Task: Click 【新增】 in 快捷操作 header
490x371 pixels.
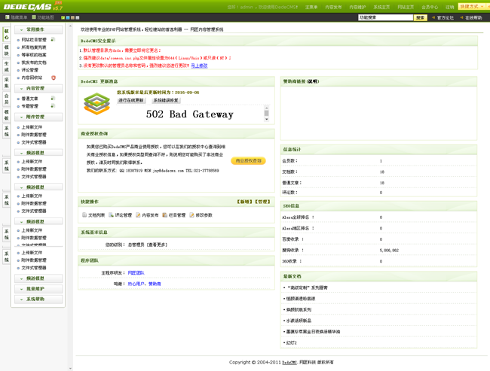Action: coord(245,202)
